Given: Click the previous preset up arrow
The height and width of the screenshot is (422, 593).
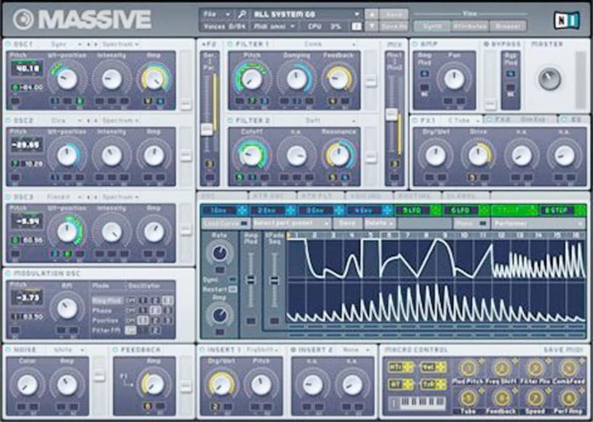Looking at the screenshot, I should coord(372,14).
